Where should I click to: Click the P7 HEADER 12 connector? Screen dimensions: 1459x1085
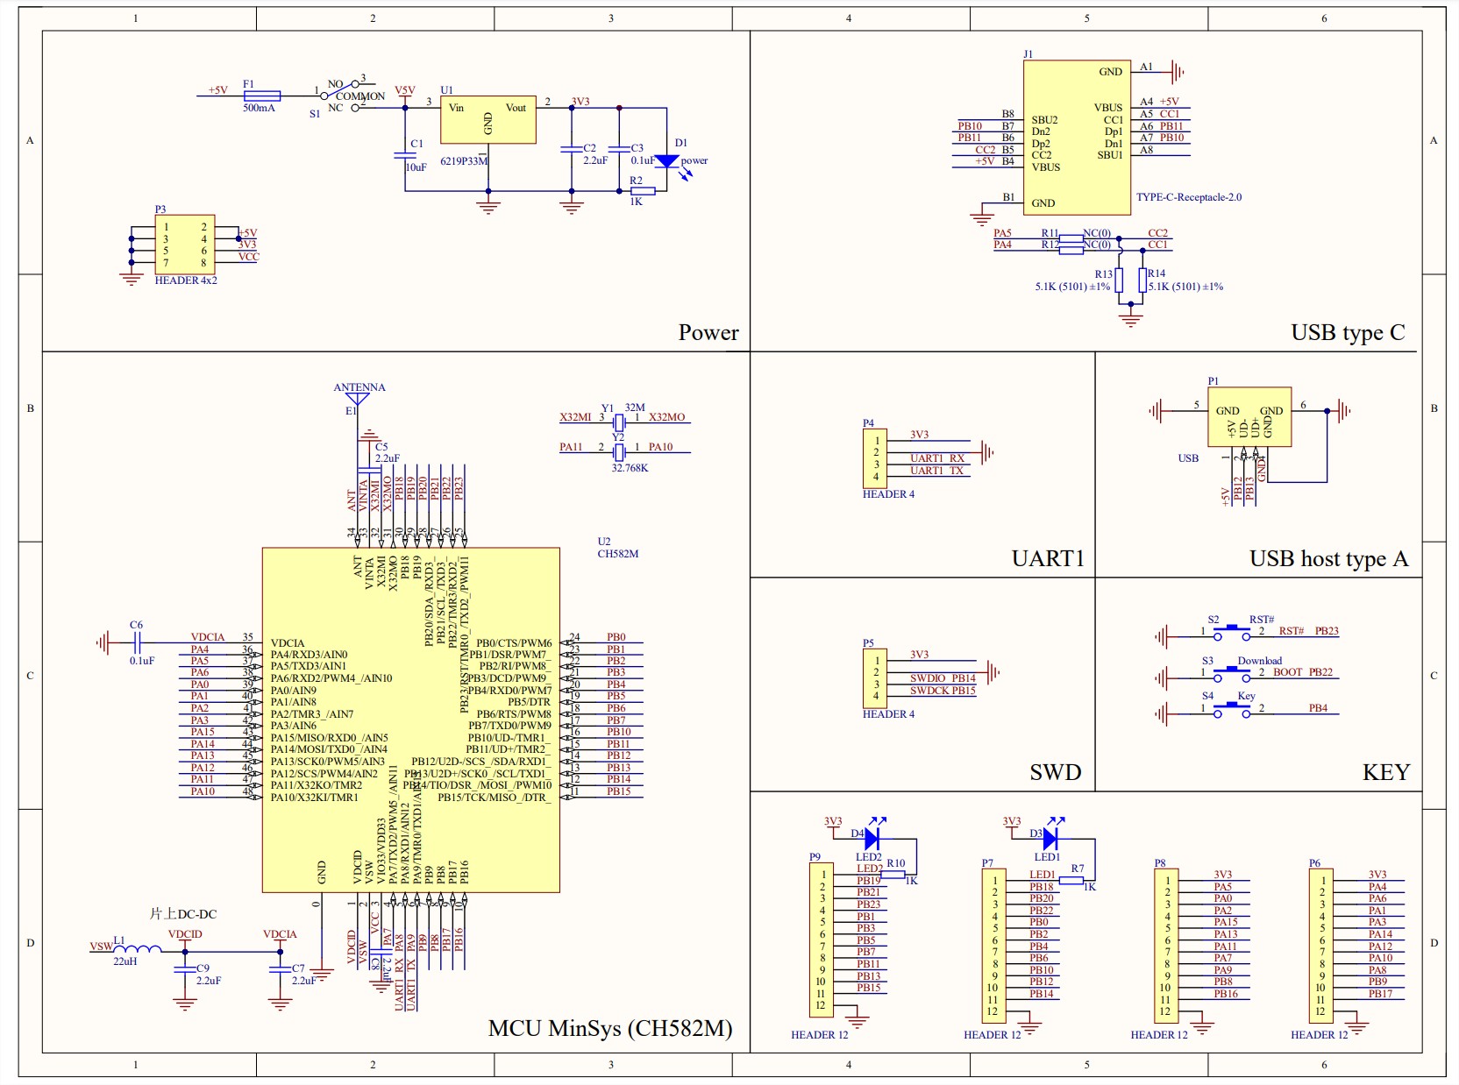tap(993, 946)
